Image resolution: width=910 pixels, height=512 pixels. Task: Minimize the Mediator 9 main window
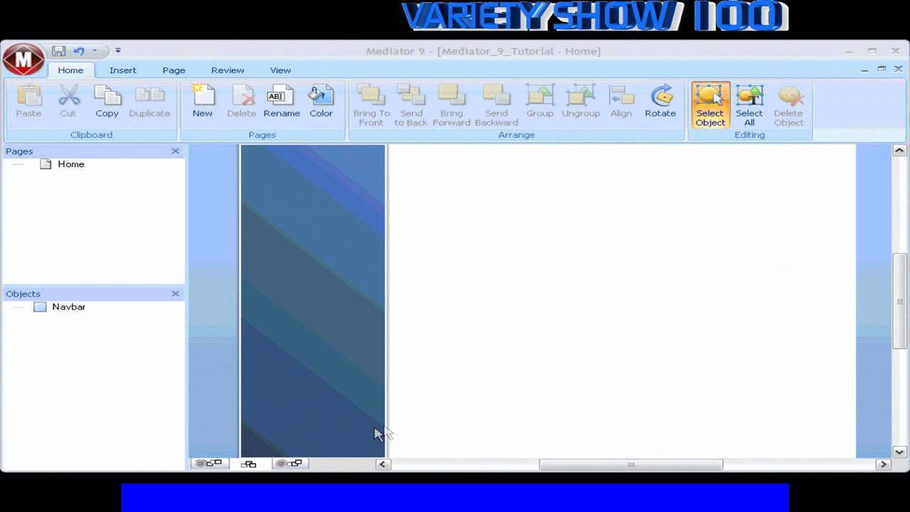coord(849,51)
